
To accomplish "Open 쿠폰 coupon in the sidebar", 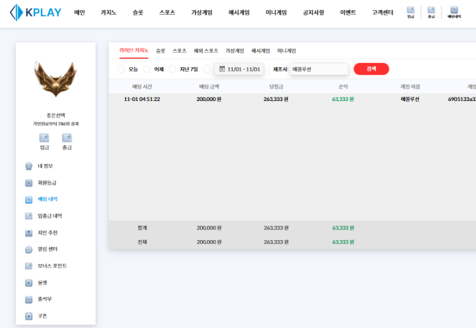I will tap(42, 316).
